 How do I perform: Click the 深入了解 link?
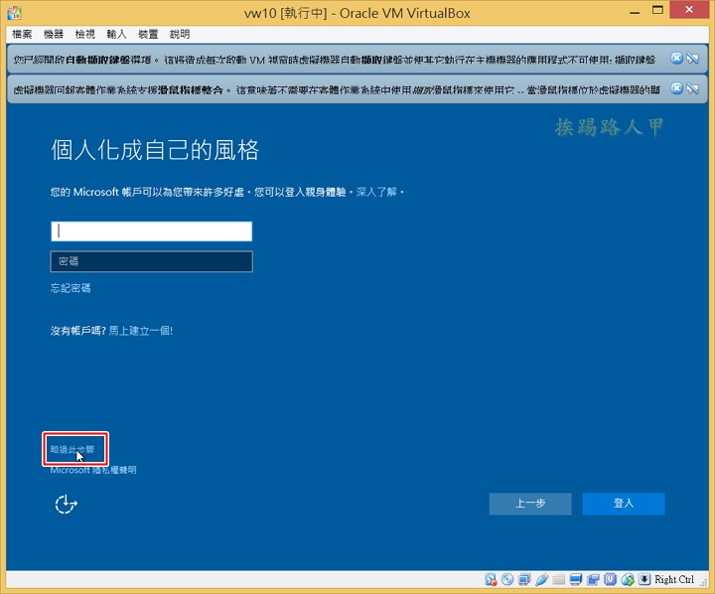pos(376,192)
